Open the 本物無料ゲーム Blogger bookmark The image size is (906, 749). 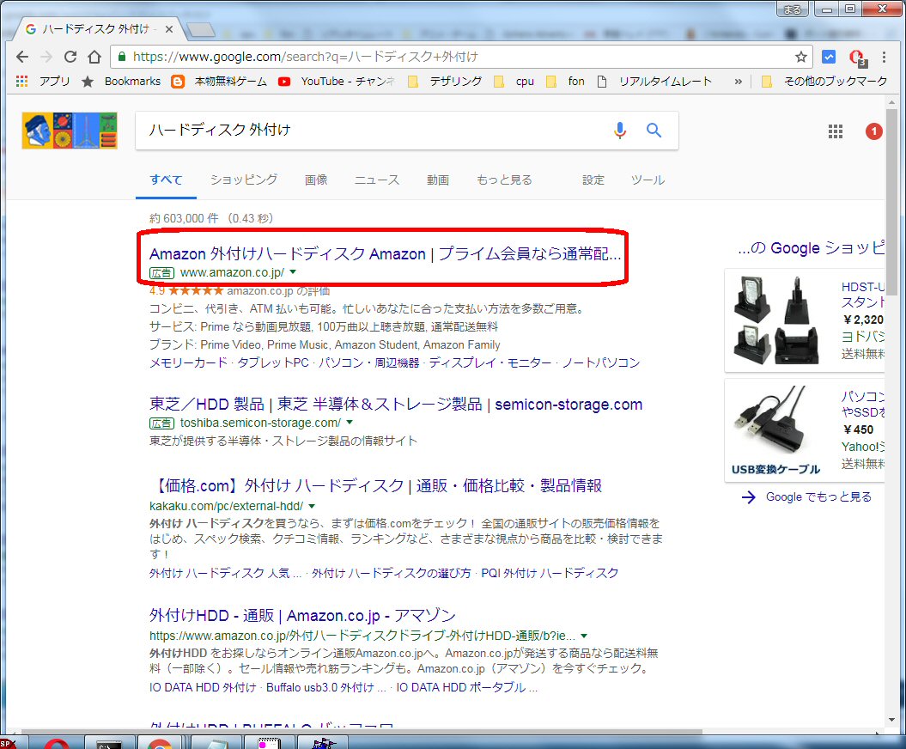[219, 82]
